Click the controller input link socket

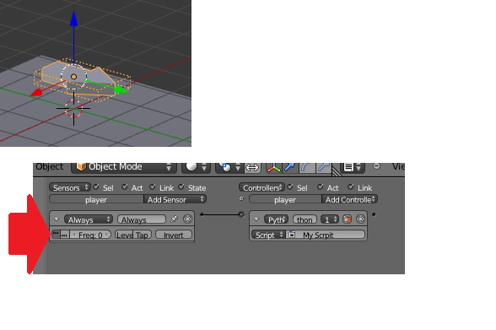pos(241,214)
